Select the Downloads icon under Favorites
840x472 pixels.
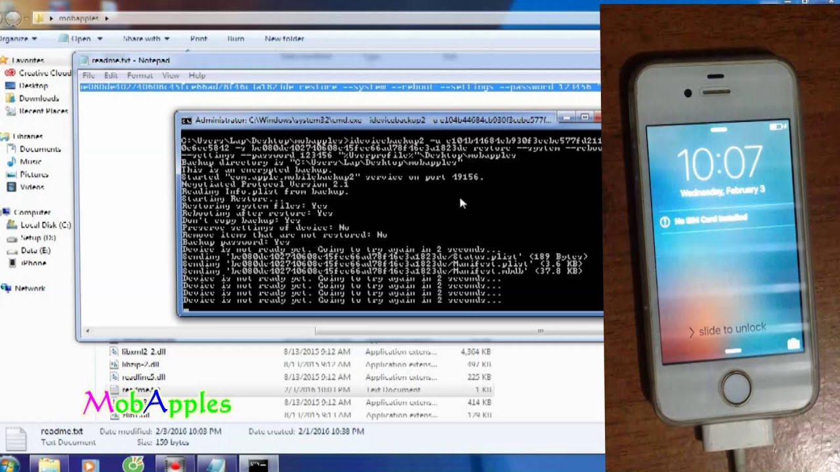tap(9, 98)
